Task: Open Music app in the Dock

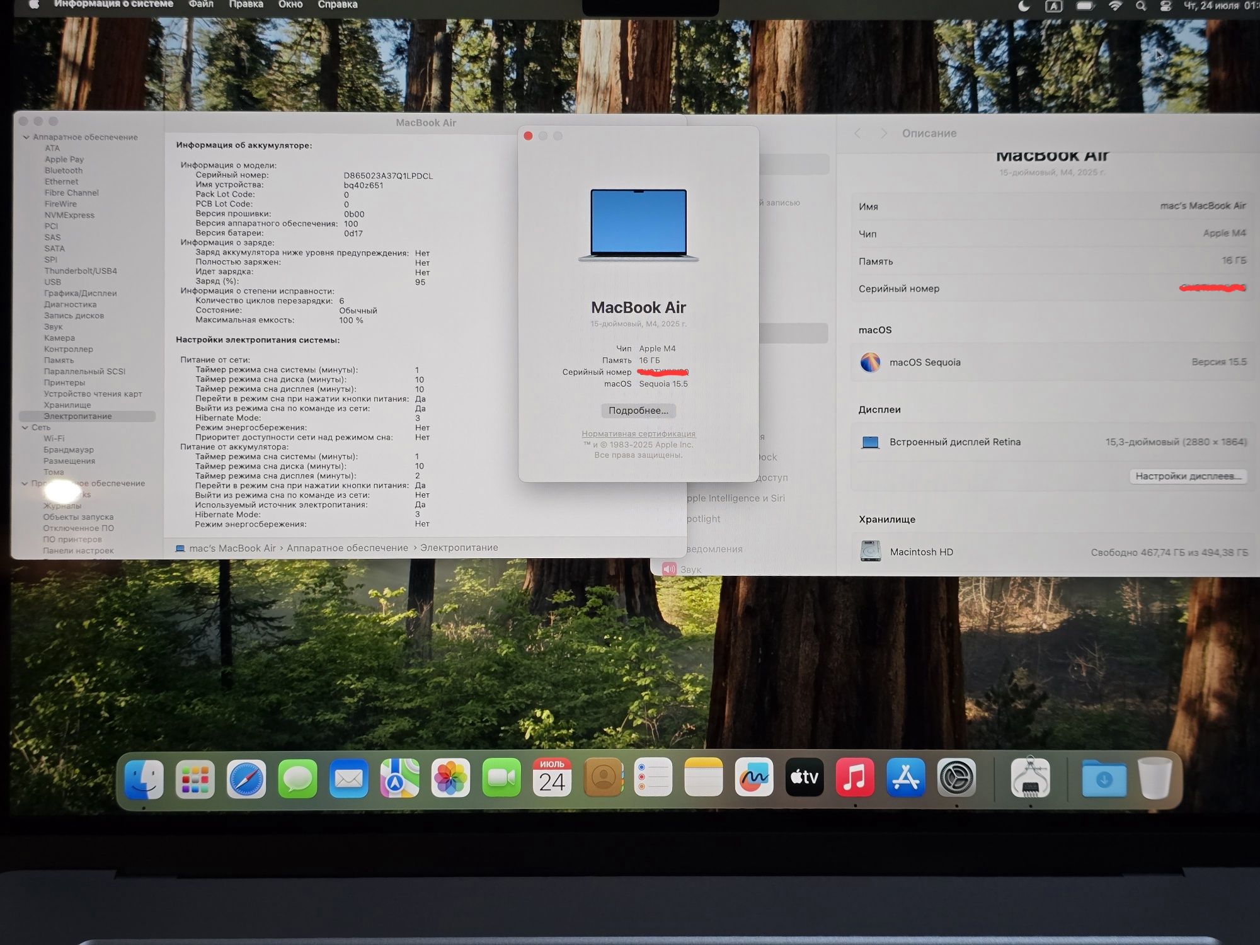Action: tap(855, 777)
